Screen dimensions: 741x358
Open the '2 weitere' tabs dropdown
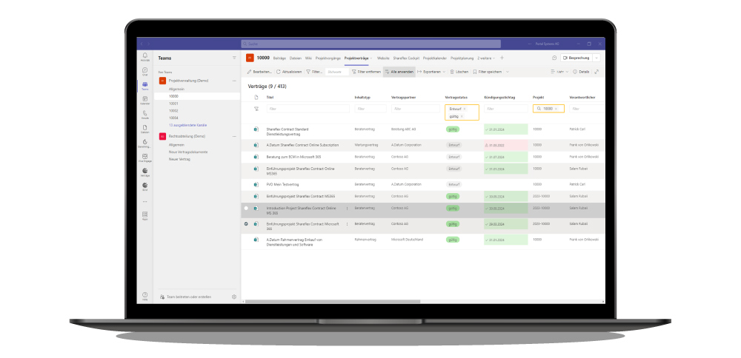tap(487, 58)
